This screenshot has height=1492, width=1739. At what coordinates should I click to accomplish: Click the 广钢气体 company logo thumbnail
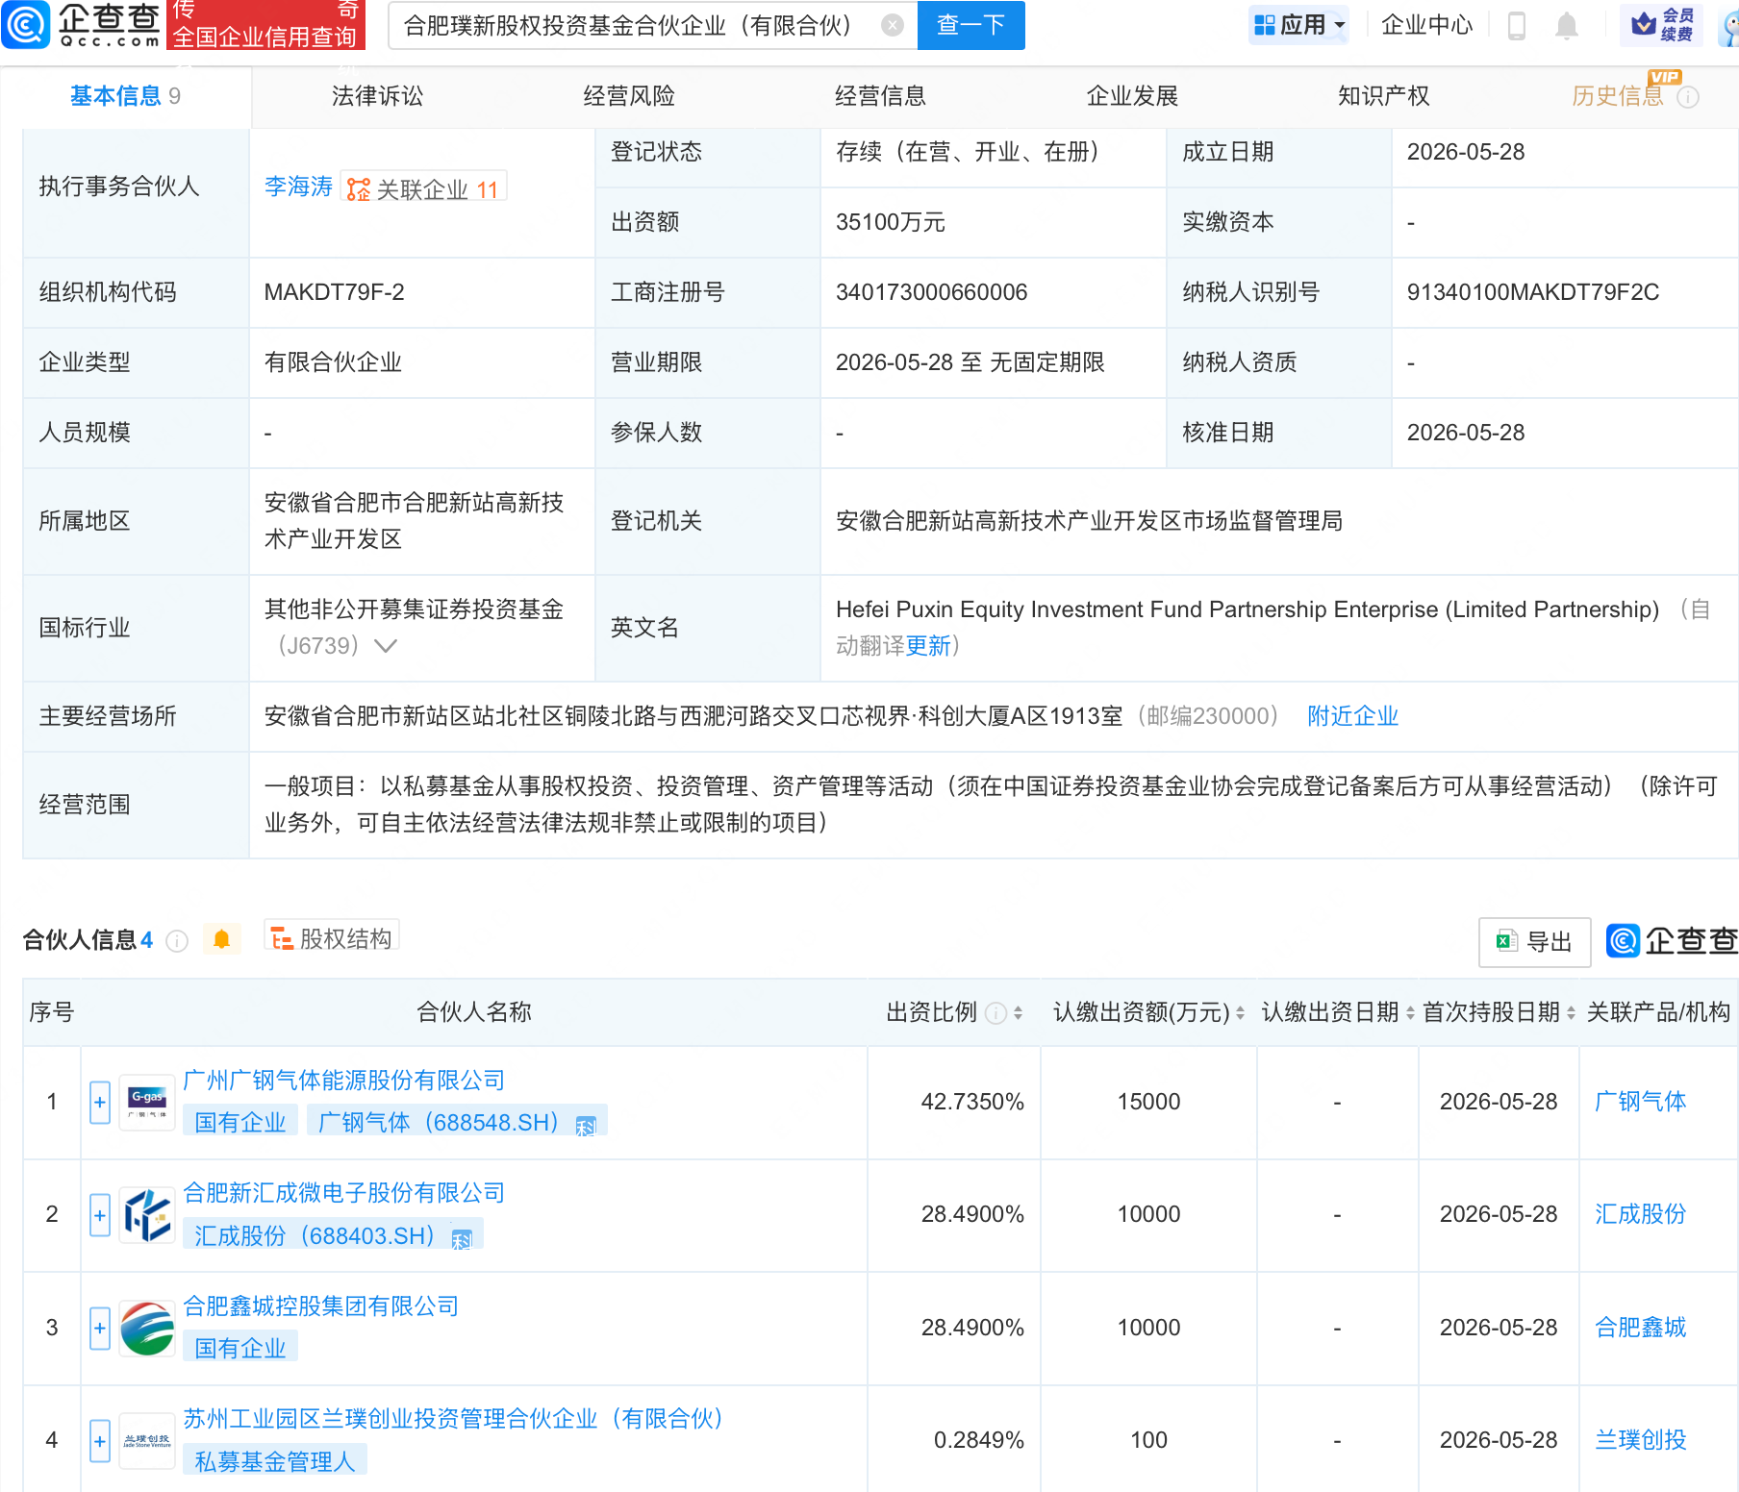coord(147,1102)
